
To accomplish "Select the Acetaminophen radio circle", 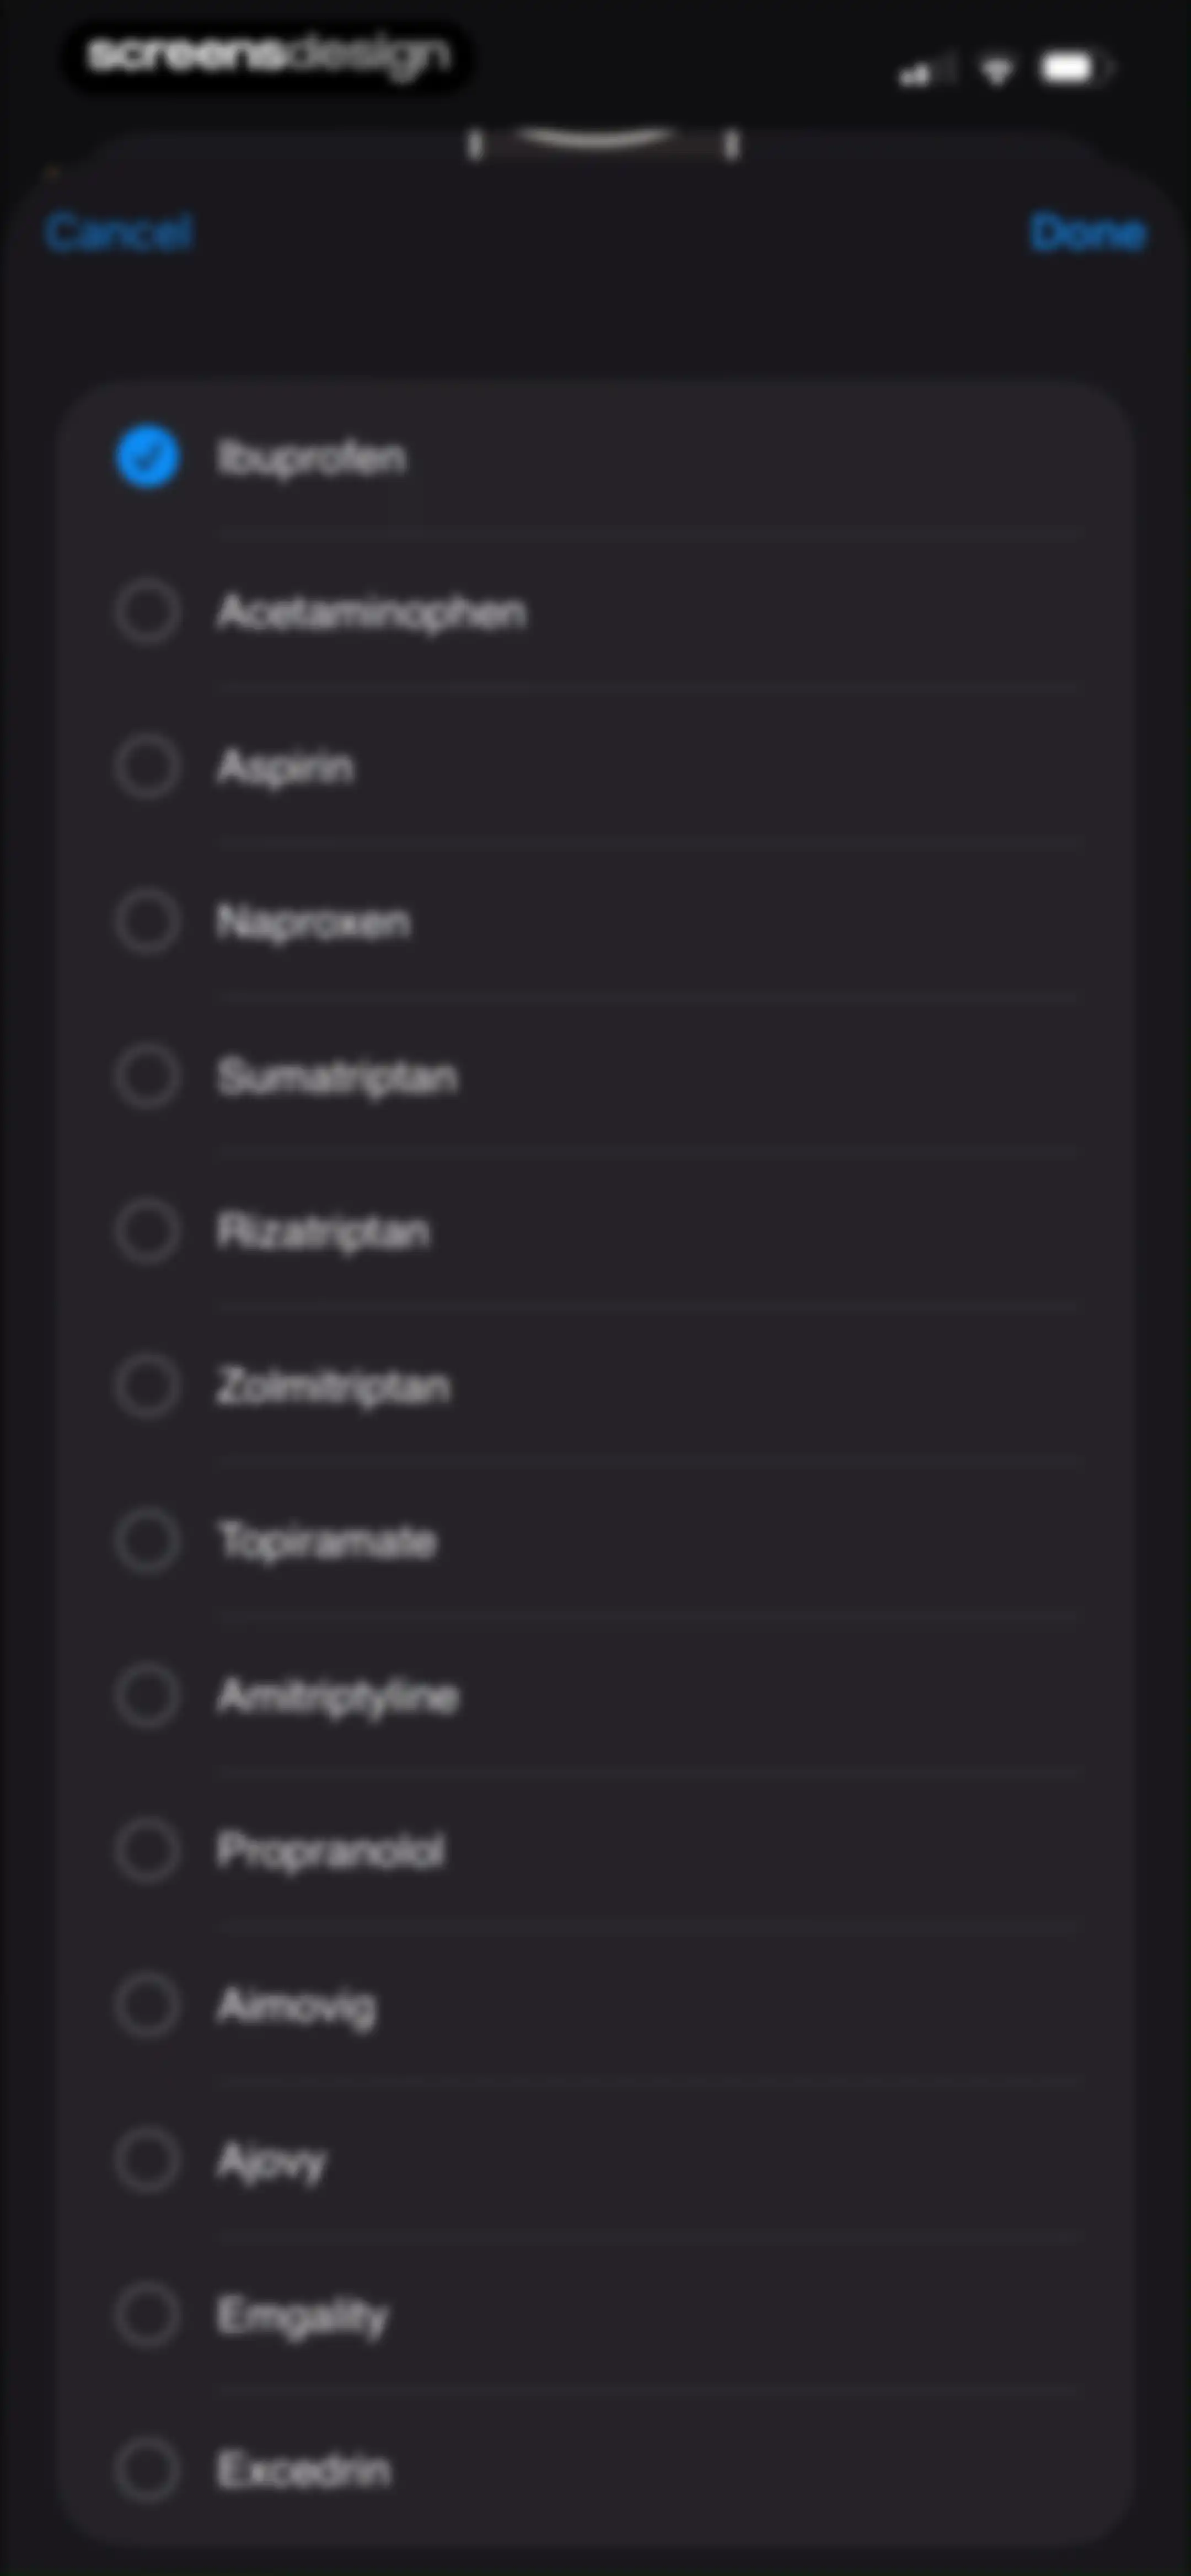I will click(147, 612).
